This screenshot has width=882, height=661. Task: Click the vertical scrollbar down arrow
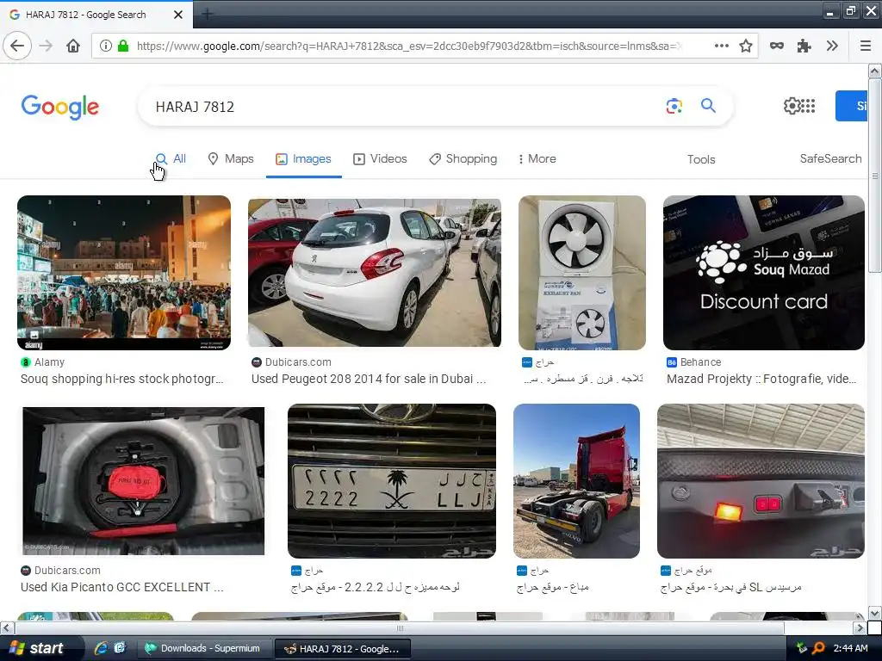coord(875,613)
